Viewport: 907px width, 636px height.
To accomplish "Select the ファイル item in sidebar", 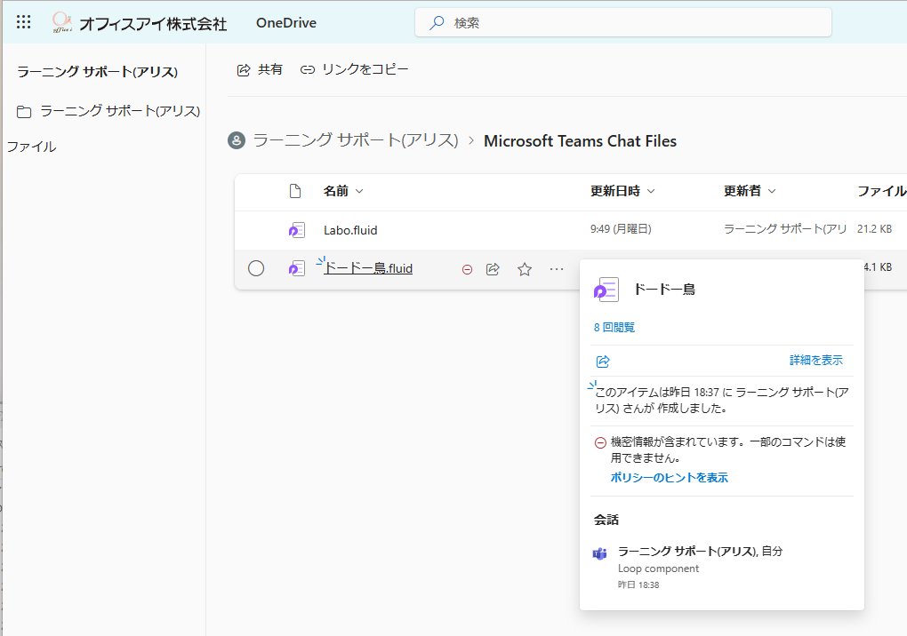I will (x=31, y=147).
